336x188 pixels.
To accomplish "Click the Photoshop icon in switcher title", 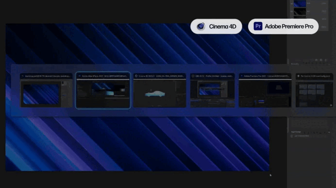I will coord(23,76).
